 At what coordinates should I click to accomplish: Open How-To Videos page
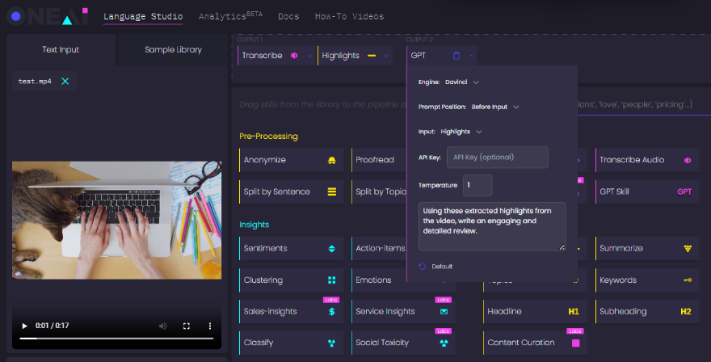(x=349, y=16)
